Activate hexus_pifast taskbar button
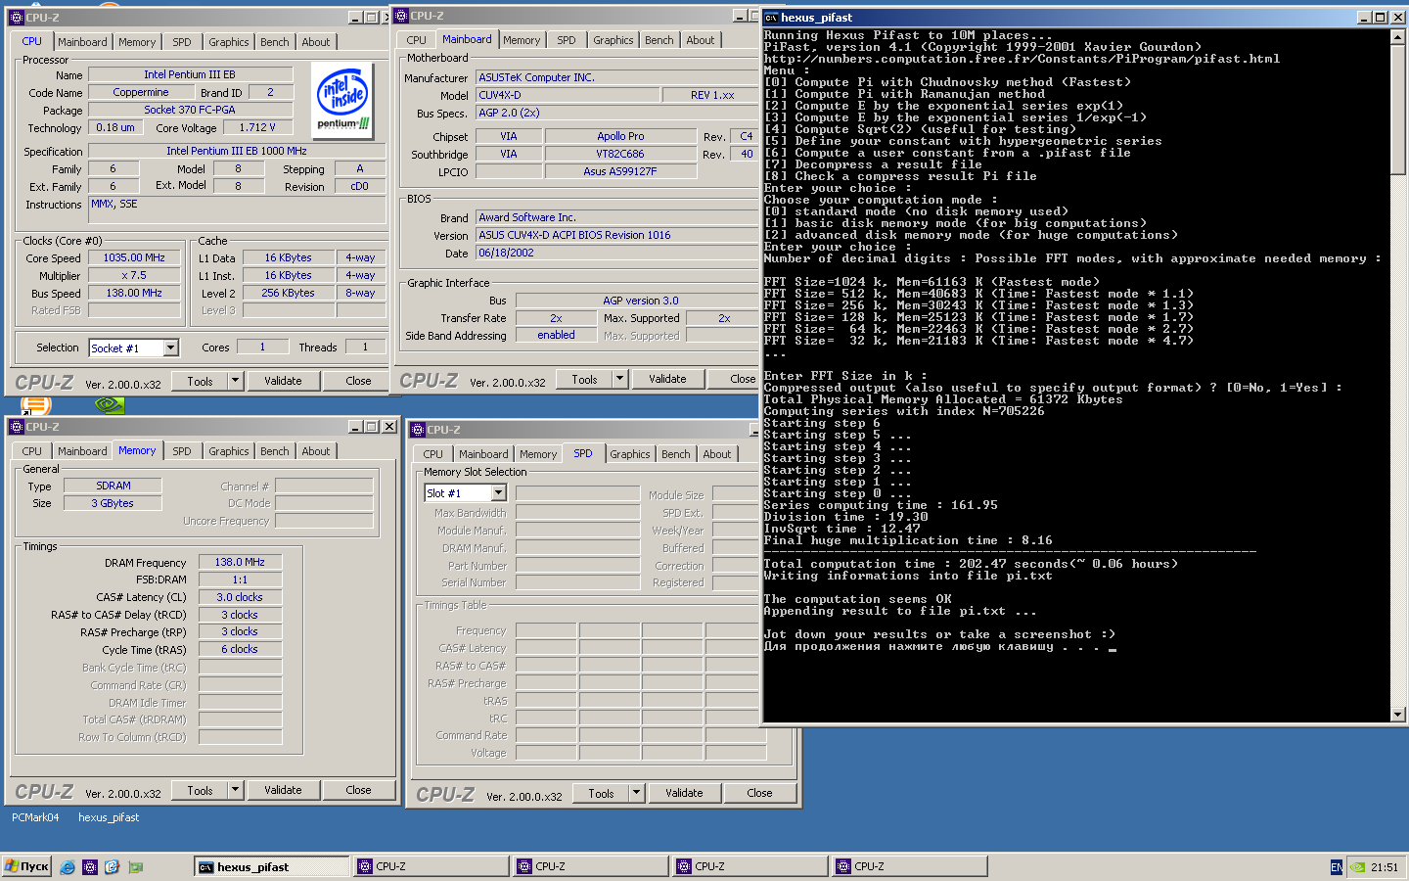Image resolution: width=1409 pixels, height=881 pixels. [272, 866]
